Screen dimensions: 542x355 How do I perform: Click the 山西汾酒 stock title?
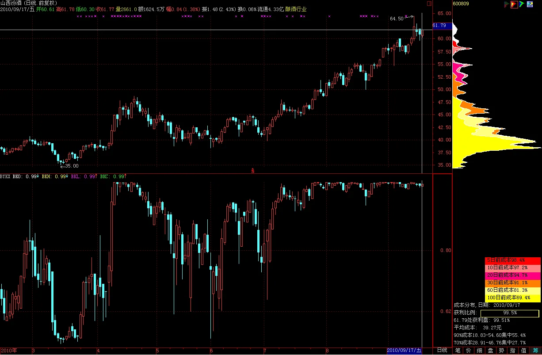pyautogui.click(x=11, y=3)
